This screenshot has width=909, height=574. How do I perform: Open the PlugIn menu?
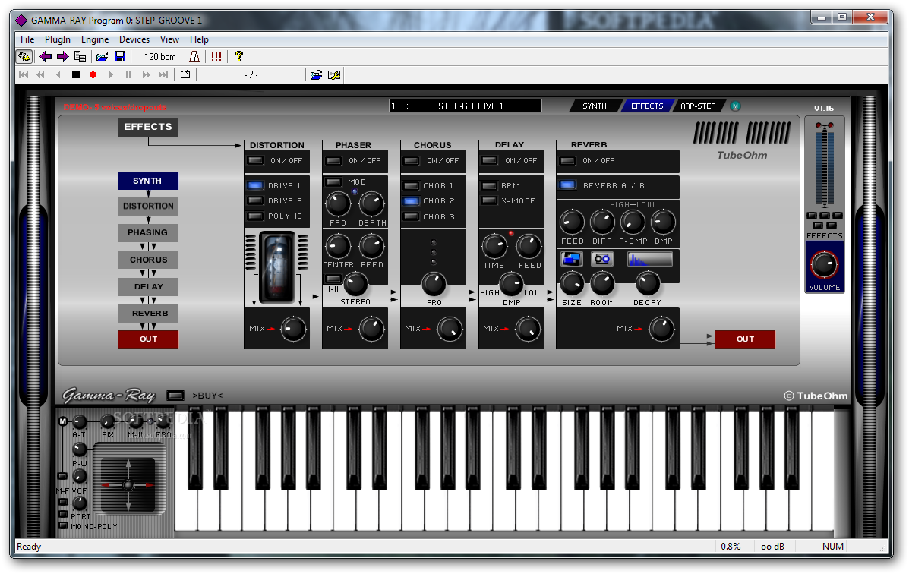coord(58,39)
